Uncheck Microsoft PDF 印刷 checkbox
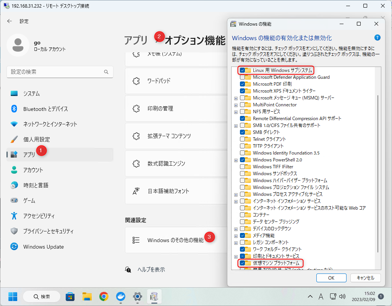 click(242, 84)
